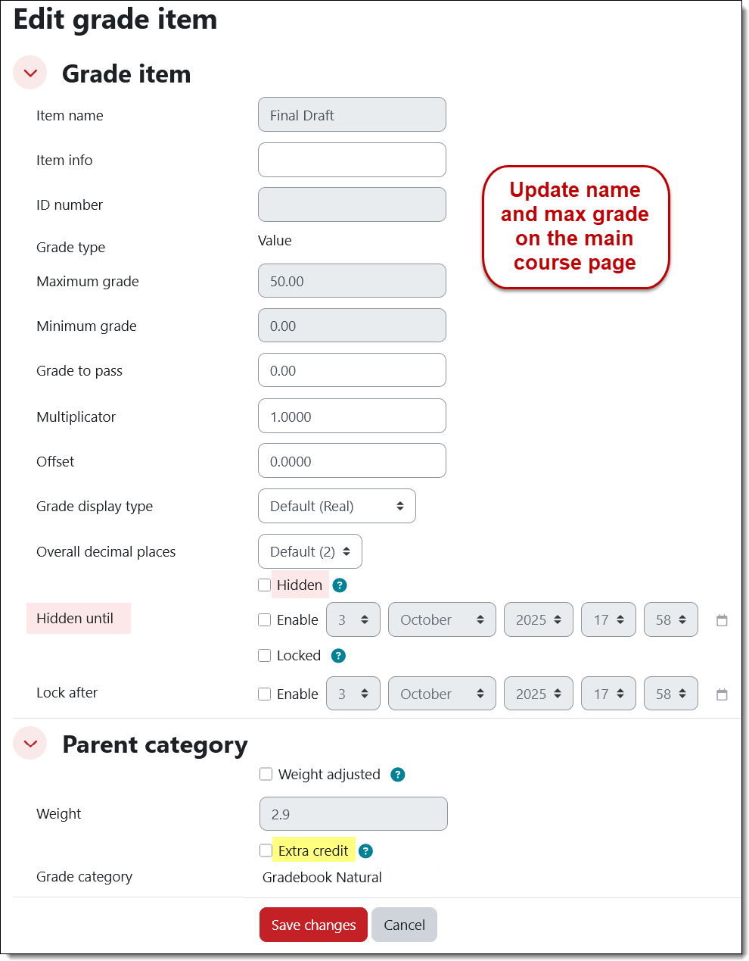
Task: Enable the Hidden until date
Action: (x=265, y=620)
